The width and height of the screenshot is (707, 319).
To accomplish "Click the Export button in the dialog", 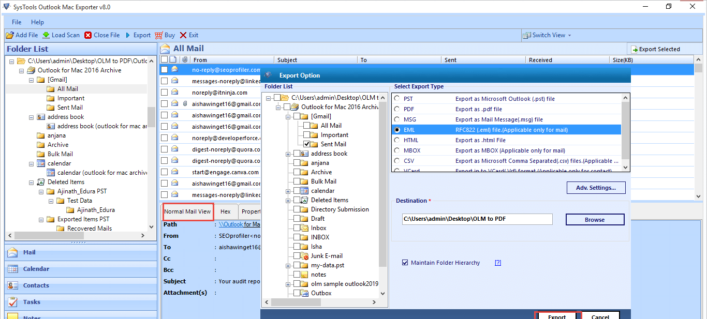I will (x=557, y=316).
